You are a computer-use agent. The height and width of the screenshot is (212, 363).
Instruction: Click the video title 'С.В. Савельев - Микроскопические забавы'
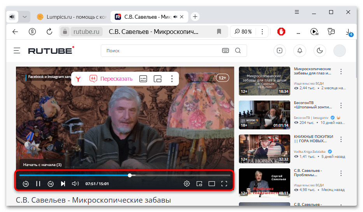point(93,200)
